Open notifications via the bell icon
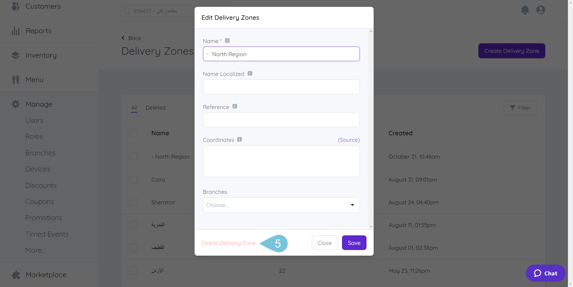This screenshot has width=573, height=287. point(525,10)
